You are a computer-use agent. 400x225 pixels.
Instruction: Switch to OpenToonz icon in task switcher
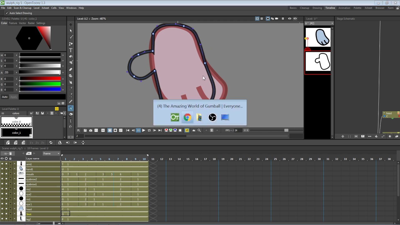pyautogui.click(x=175, y=117)
